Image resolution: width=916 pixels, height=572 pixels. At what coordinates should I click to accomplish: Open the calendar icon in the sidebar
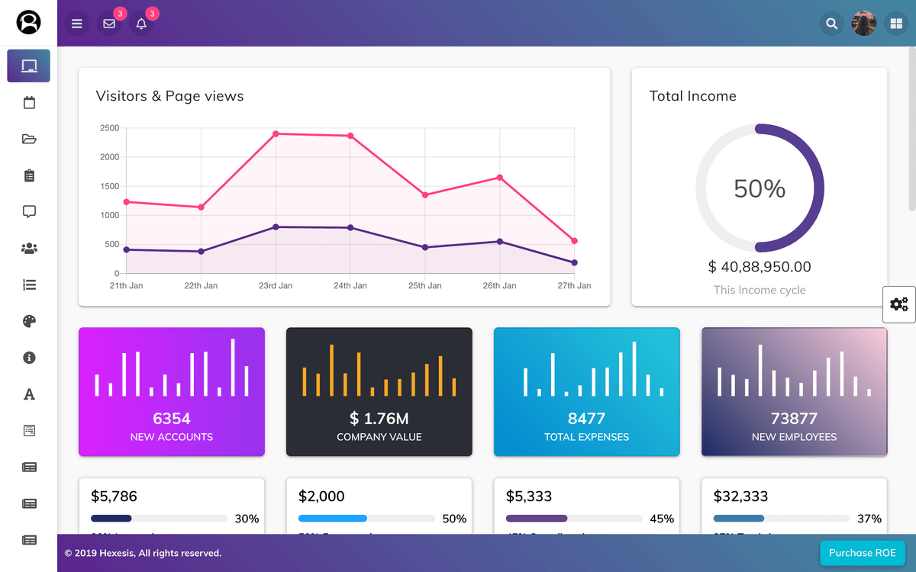coord(29,103)
